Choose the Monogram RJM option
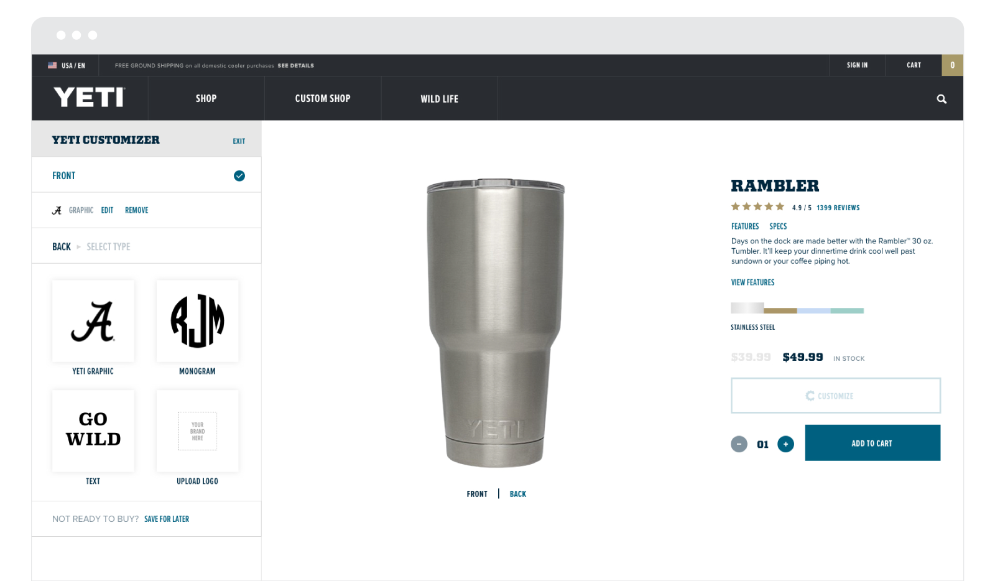Image resolution: width=995 pixels, height=581 pixels. point(197,321)
